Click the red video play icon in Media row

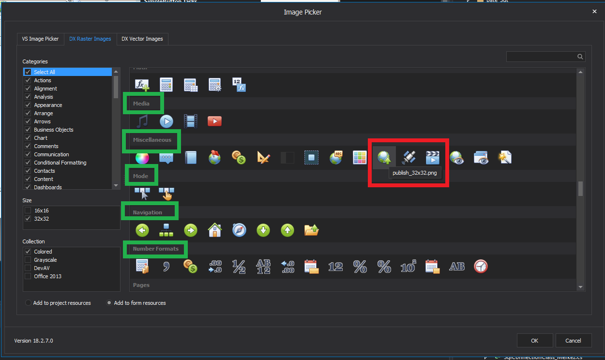(214, 121)
